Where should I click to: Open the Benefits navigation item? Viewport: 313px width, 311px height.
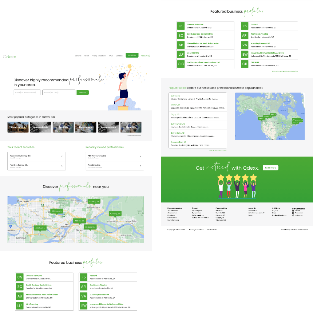[x=78, y=56]
